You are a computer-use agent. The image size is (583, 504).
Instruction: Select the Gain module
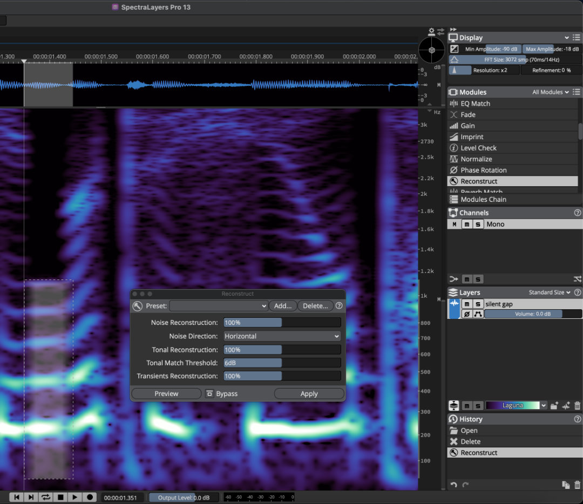[x=513, y=126]
